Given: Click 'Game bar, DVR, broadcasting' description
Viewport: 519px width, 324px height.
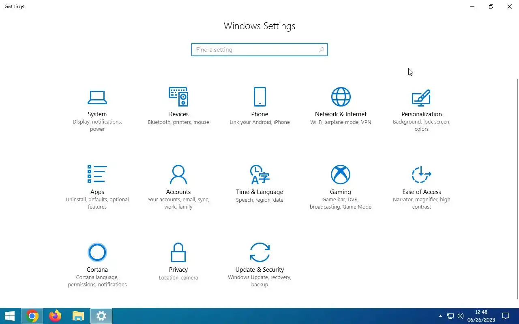Looking at the screenshot, I should (x=341, y=203).
